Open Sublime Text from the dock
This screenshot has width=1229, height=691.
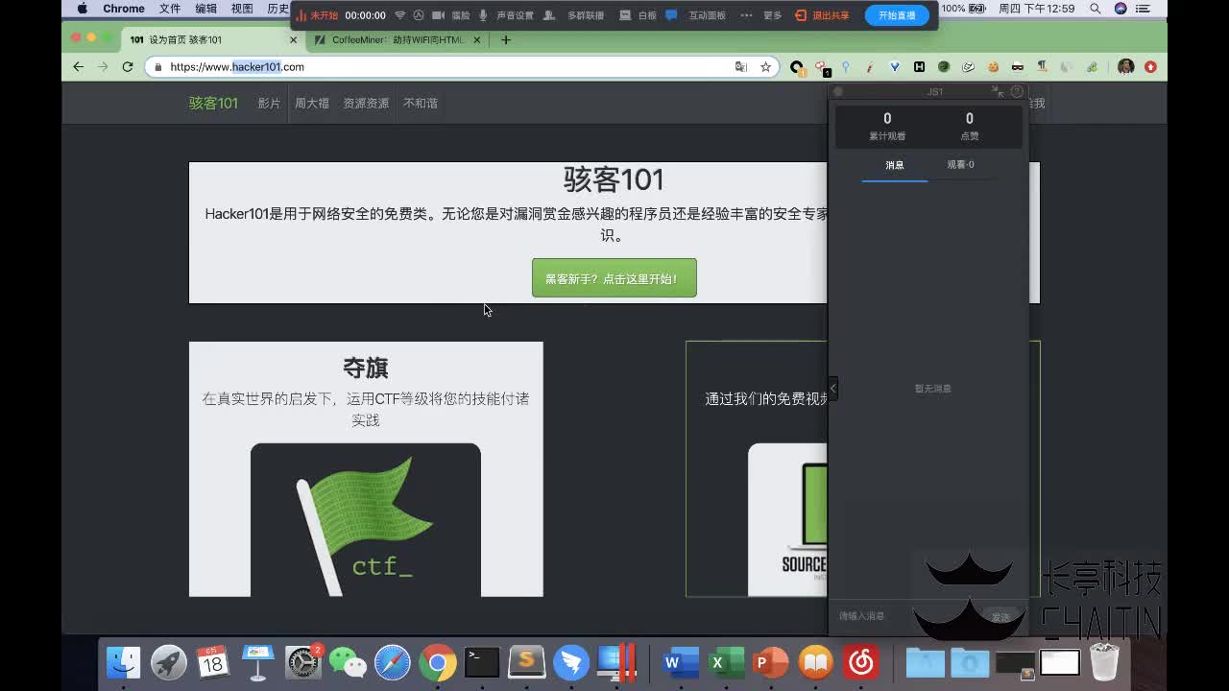tap(526, 662)
